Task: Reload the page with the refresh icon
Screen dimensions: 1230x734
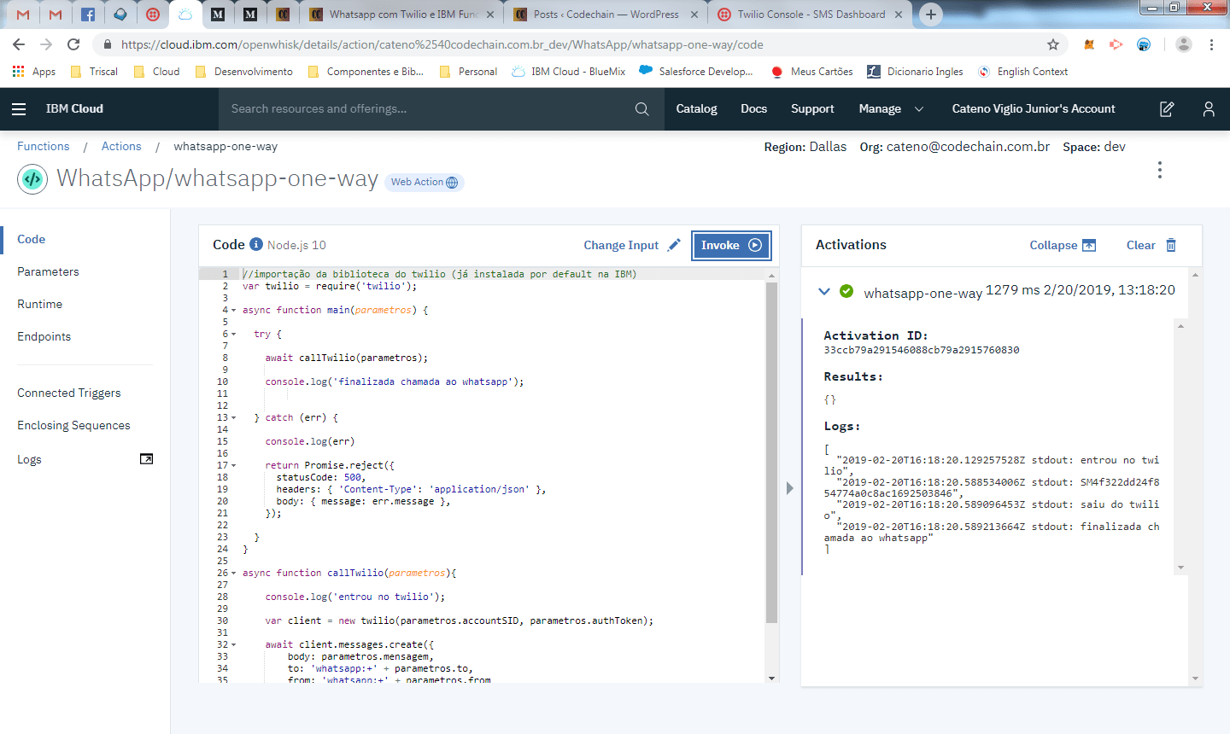Action: 73,44
